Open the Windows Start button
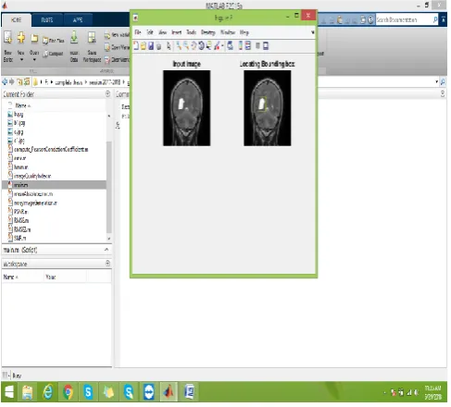The height and width of the screenshot is (407, 451). (9, 392)
